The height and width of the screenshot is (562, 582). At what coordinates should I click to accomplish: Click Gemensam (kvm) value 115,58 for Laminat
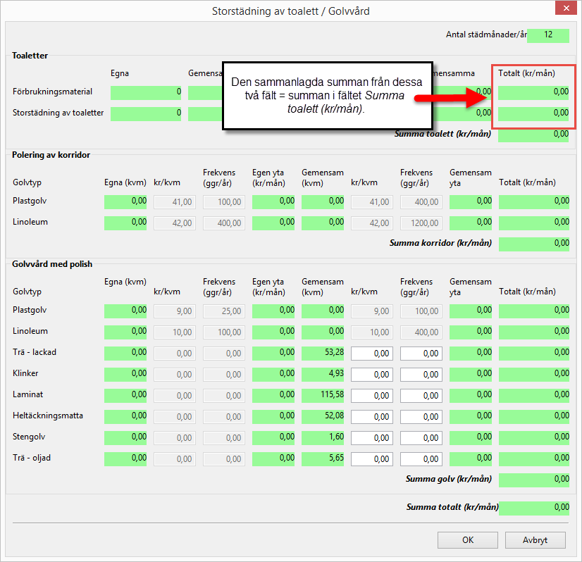click(x=323, y=395)
